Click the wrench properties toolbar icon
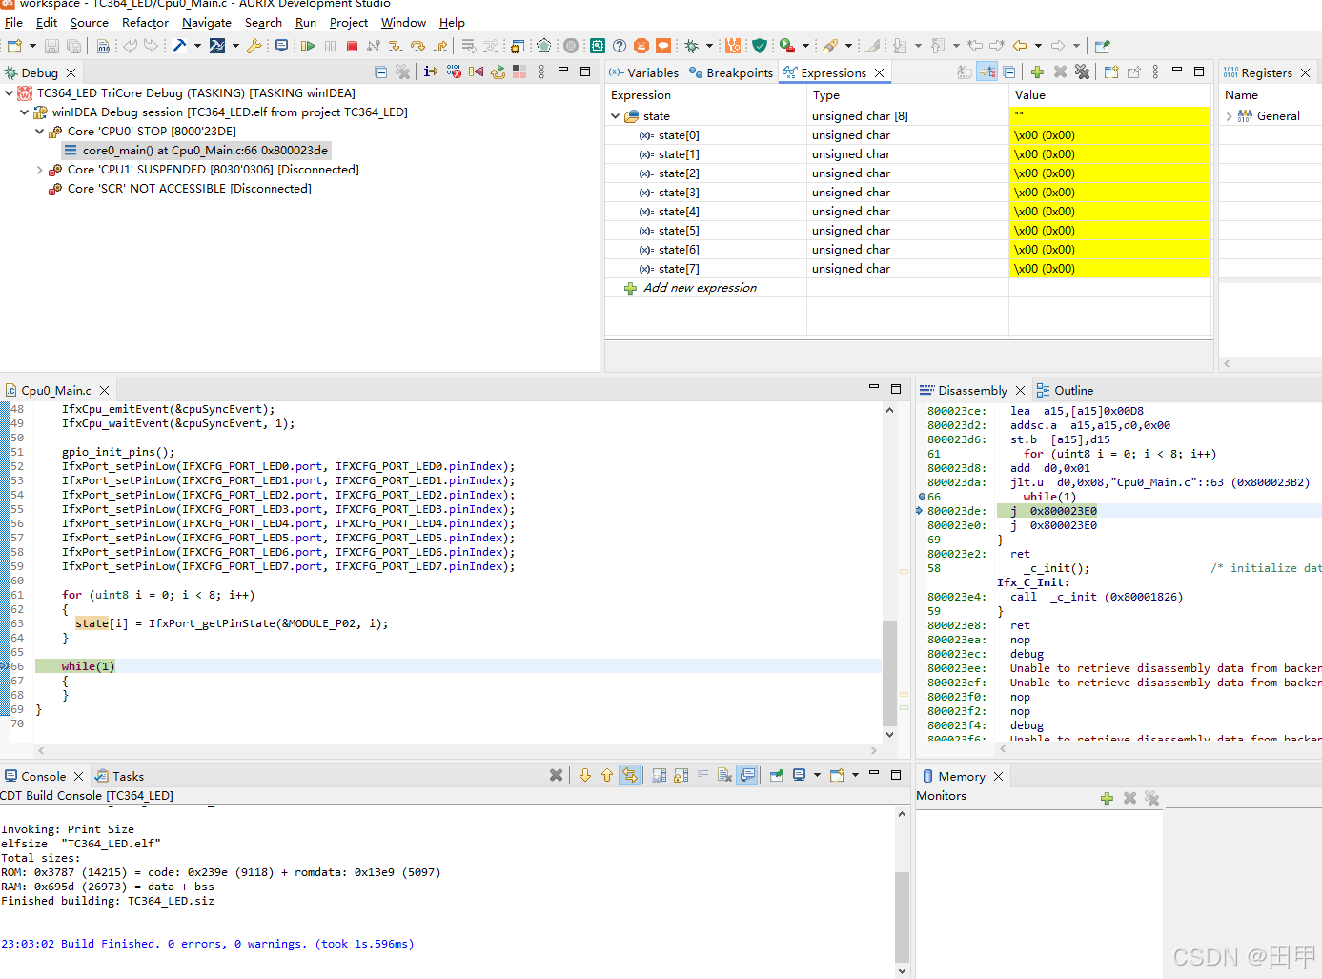 coord(254,46)
